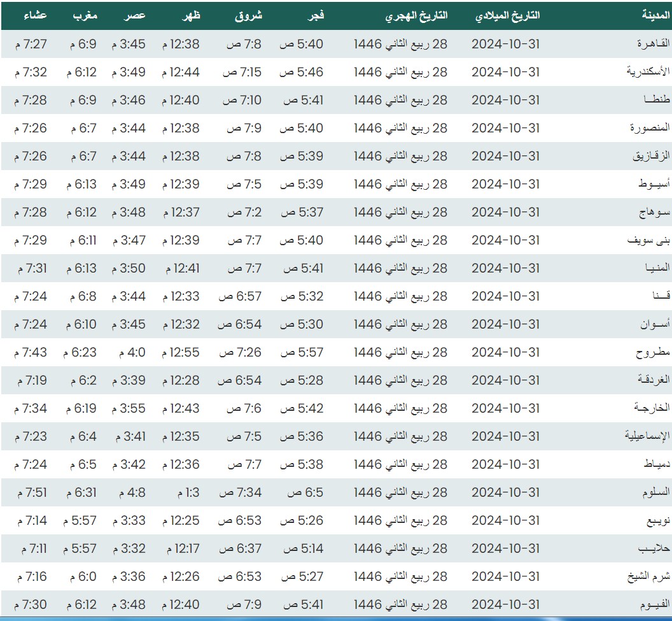Click the مطروح city name
The height and width of the screenshot is (621, 672).
point(653,352)
